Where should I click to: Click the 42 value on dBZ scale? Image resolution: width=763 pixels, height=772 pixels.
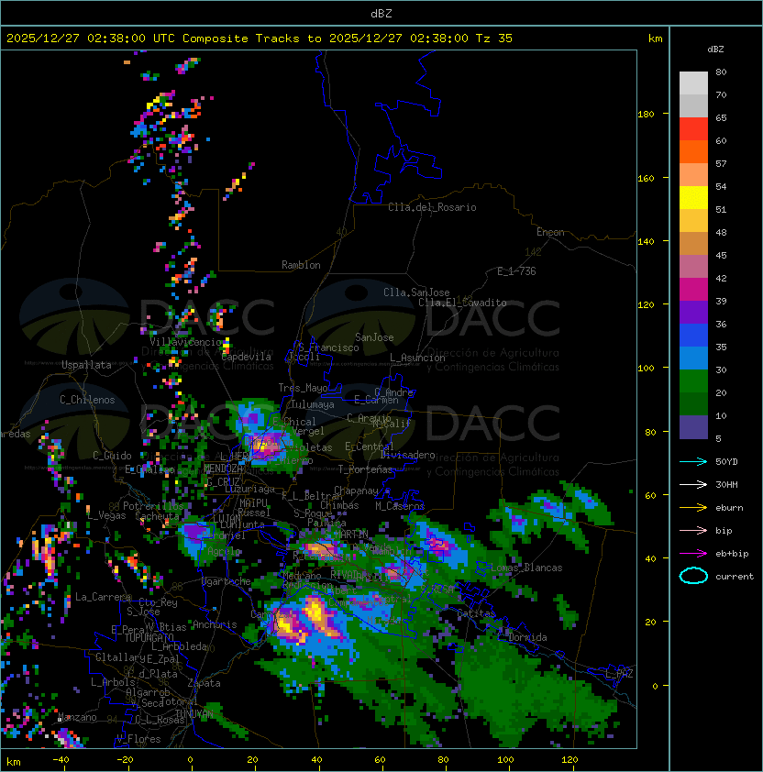pos(721,278)
